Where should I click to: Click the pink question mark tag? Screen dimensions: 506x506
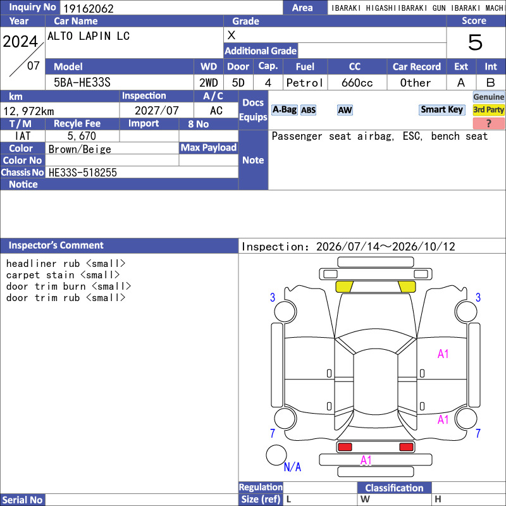488,123
